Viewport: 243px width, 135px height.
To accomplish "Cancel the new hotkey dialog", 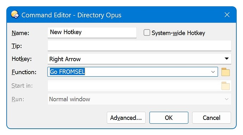I will 212,118.
